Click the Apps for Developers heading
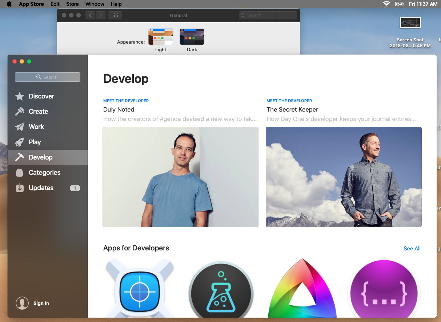 (136, 248)
